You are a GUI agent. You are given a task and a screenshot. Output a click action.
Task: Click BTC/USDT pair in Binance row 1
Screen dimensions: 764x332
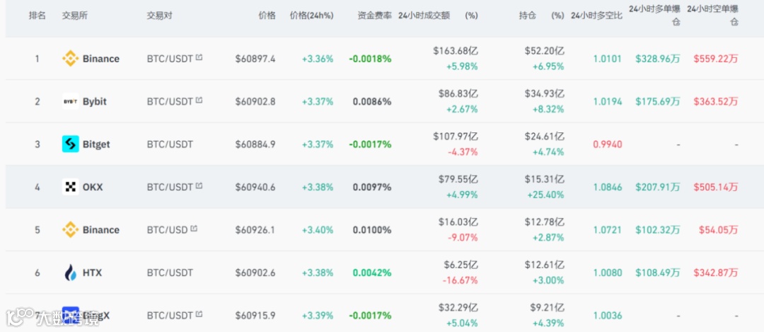point(170,59)
